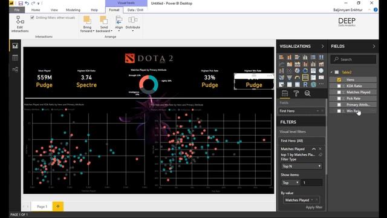The width and height of the screenshot is (387, 218).
Task: Uncheck the Hero field
Action: tap(339, 79)
